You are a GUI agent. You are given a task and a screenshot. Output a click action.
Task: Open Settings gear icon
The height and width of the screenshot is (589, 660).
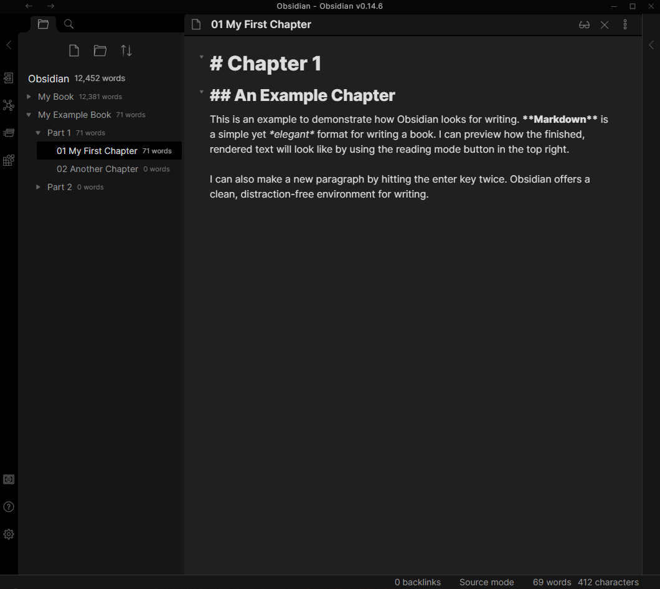[x=9, y=534]
